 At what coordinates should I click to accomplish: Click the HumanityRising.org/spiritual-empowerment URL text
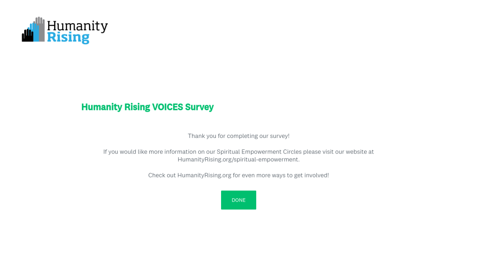(x=238, y=160)
